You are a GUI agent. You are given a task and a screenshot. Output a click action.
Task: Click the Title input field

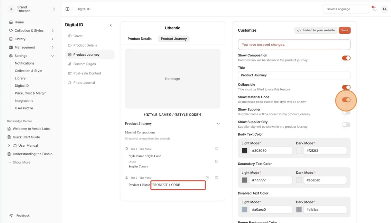(x=294, y=75)
